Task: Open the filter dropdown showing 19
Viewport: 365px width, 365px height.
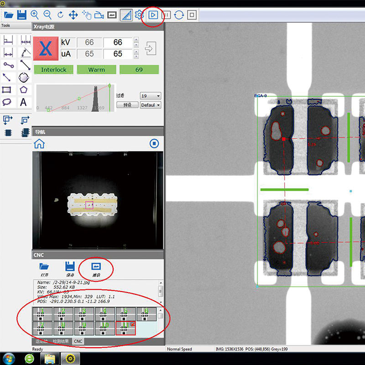Action: pyautogui.click(x=151, y=96)
